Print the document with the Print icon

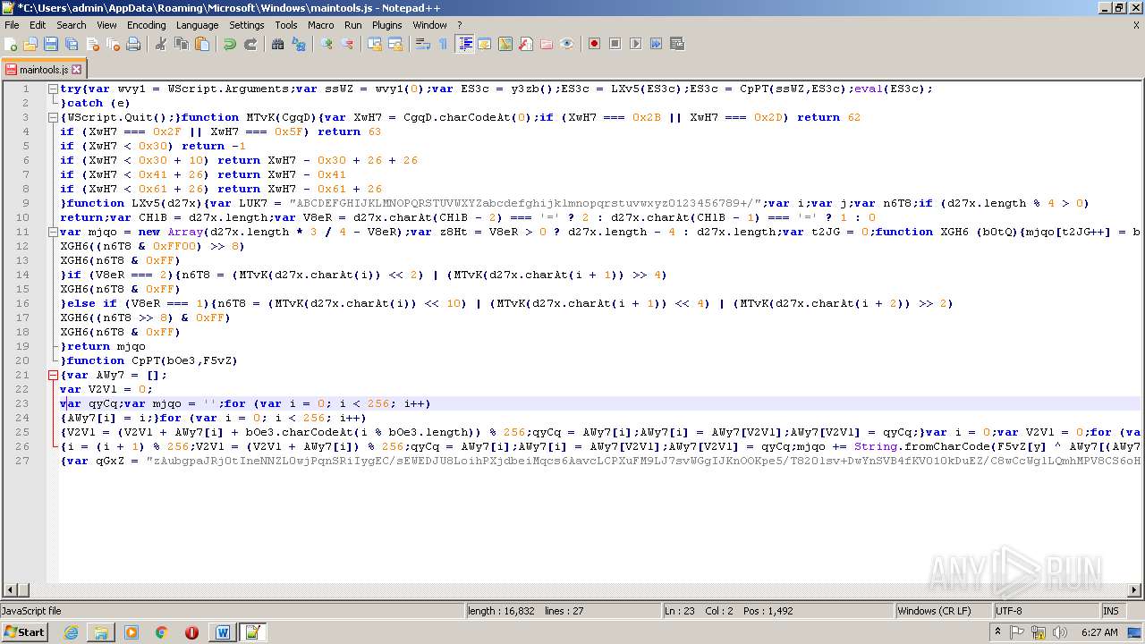[133, 44]
